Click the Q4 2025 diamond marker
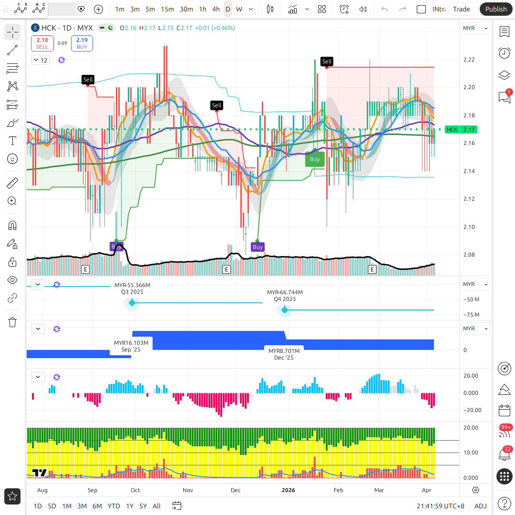Image resolution: width=515 pixels, height=515 pixels. pos(285,310)
